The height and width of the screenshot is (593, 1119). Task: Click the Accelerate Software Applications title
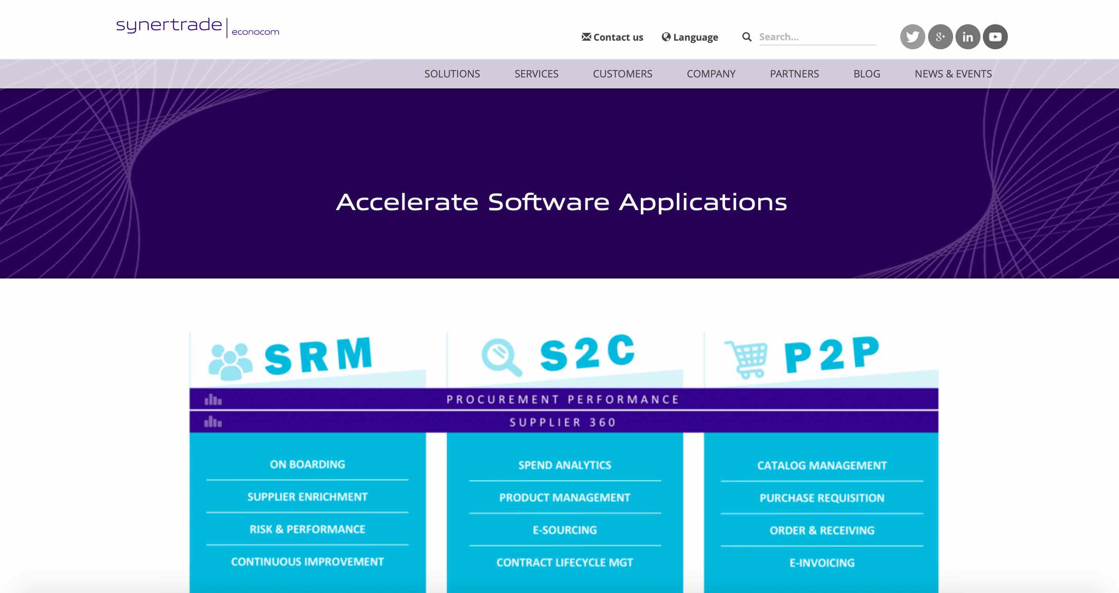tap(562, 203)
